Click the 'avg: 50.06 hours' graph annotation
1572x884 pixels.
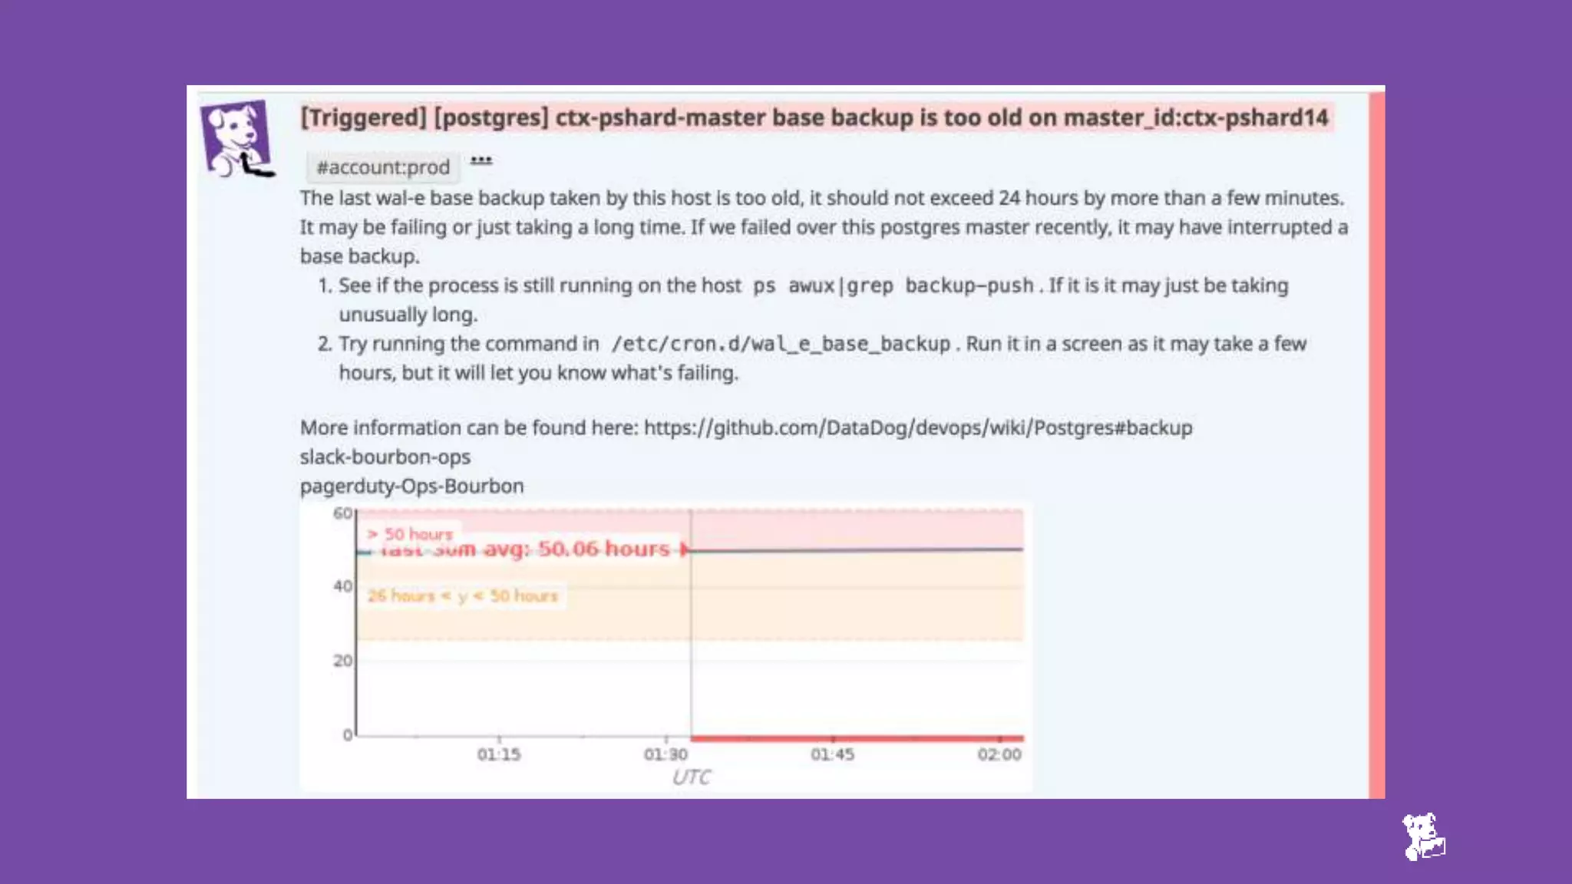point(576,549)
